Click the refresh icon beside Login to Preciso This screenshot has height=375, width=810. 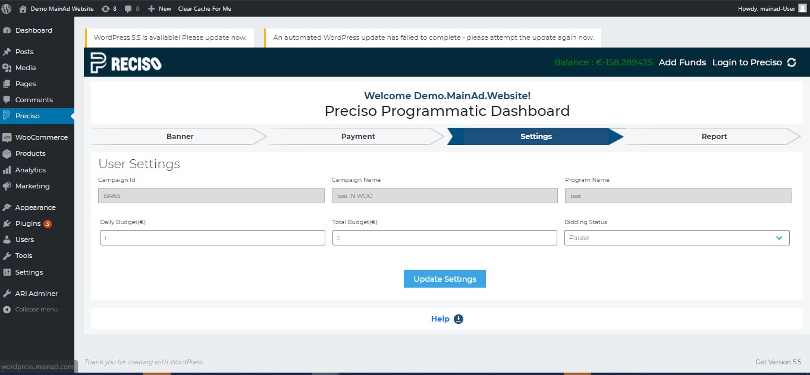tap(792, 62)
